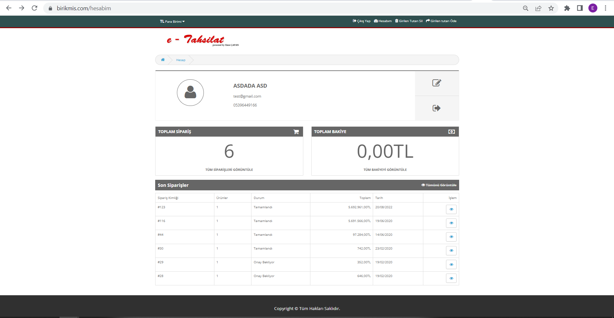
Task: Click the date 20/08/2022
Action: 384,207
